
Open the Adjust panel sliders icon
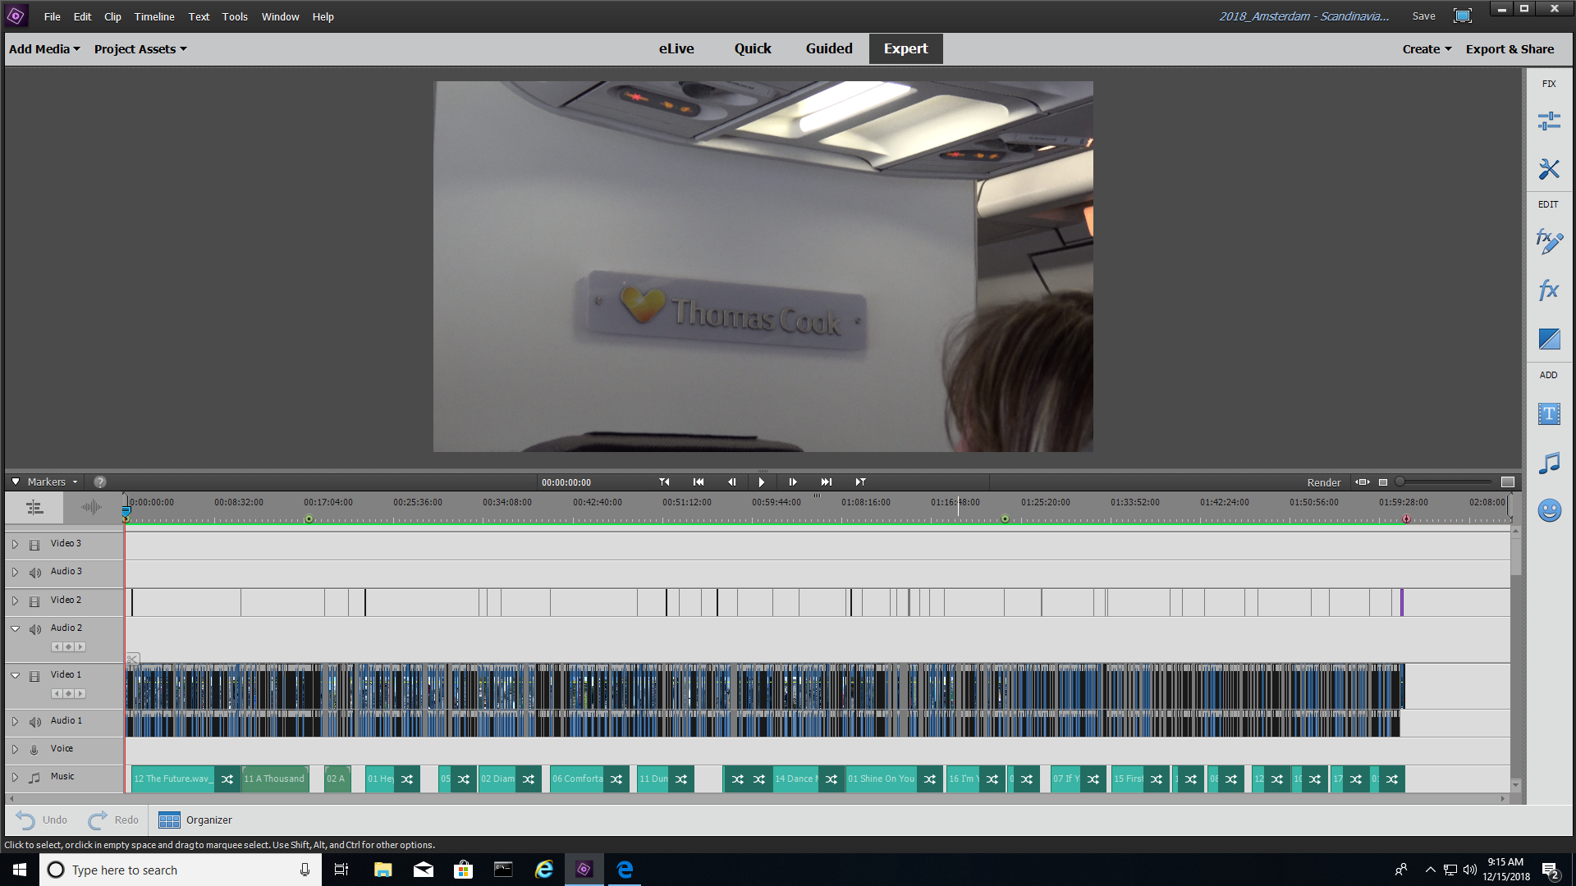[1548, 121]
